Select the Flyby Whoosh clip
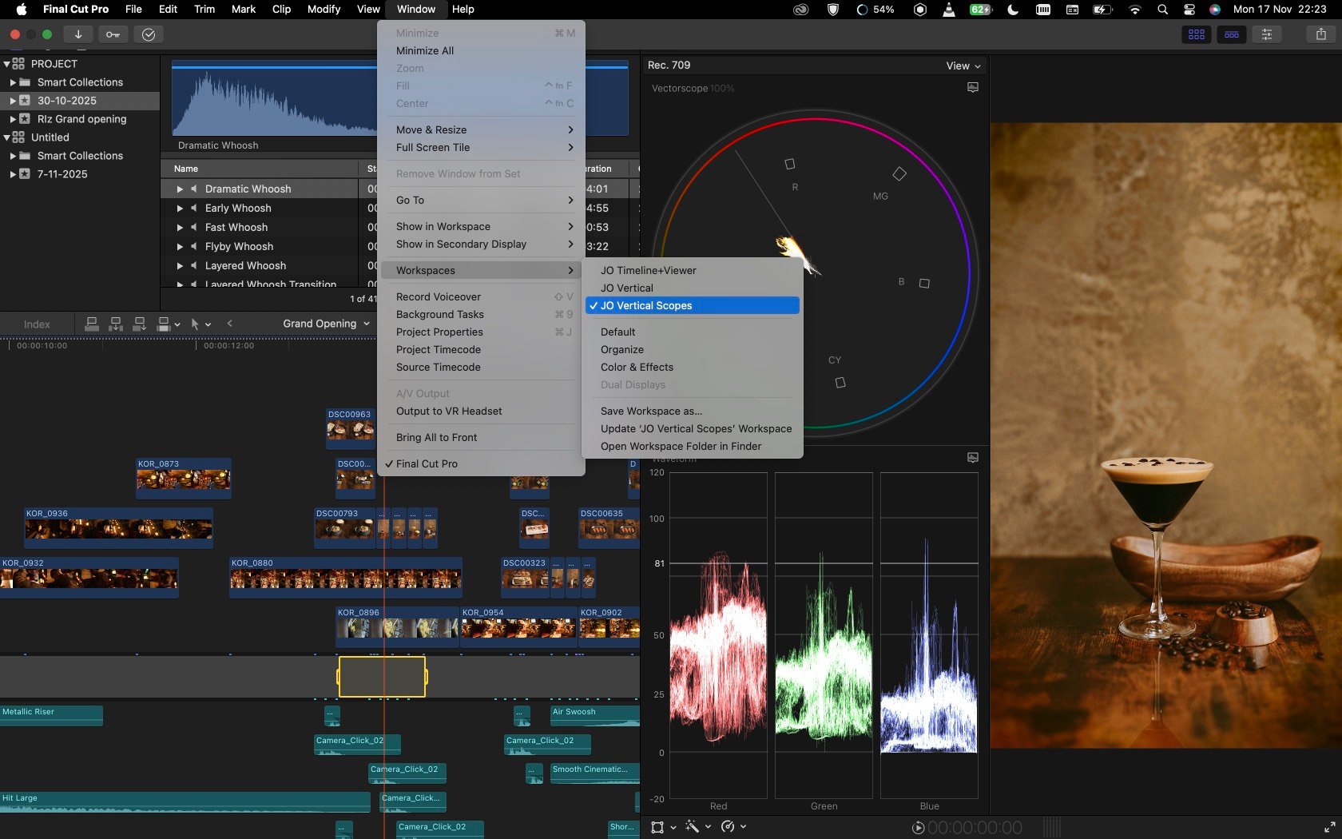Screen dimensions: 1342x839 coord(239,247)
